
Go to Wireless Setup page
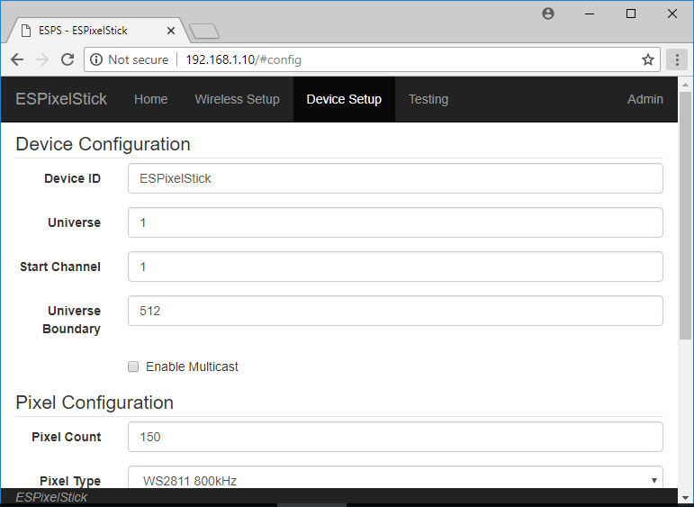click(x=238, y=99)
